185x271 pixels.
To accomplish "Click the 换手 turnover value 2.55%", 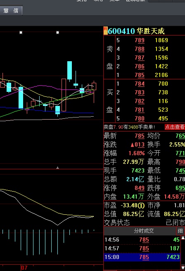I will click(177, 144).
